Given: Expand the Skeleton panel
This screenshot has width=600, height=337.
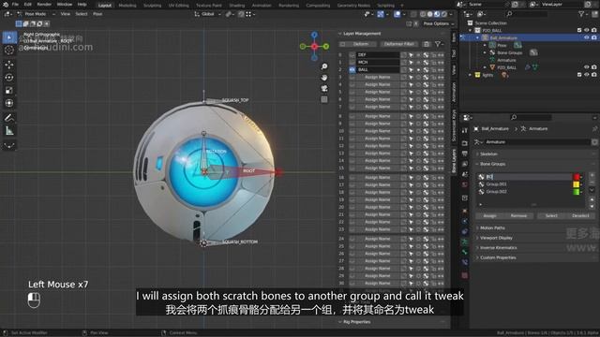Looking at the screenshot, I should point(488,154).
